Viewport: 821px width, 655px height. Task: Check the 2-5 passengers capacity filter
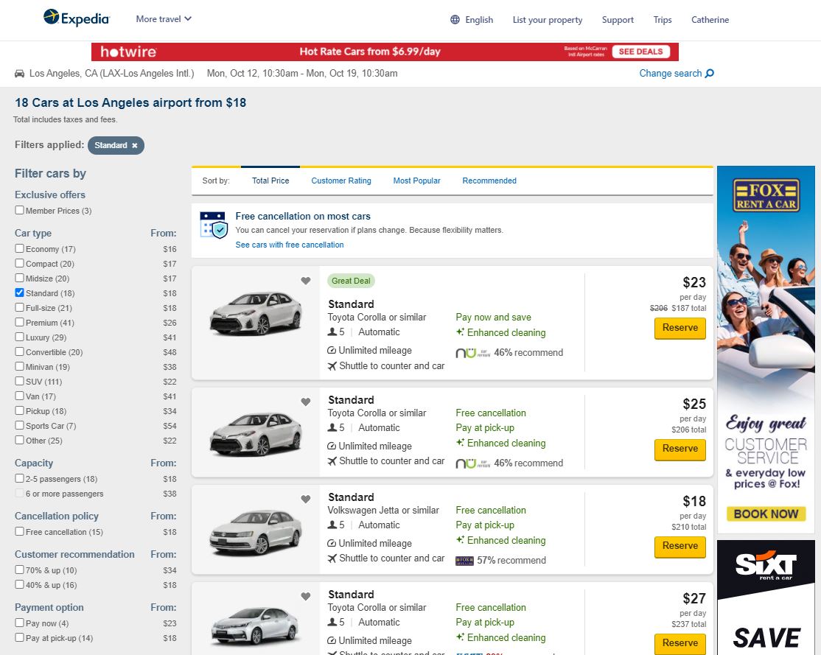click(x=19, y=478)
